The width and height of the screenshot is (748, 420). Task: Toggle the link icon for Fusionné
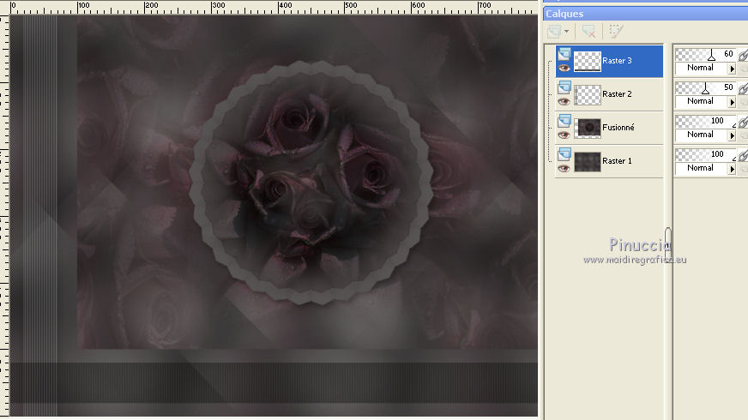click(743, 122)
